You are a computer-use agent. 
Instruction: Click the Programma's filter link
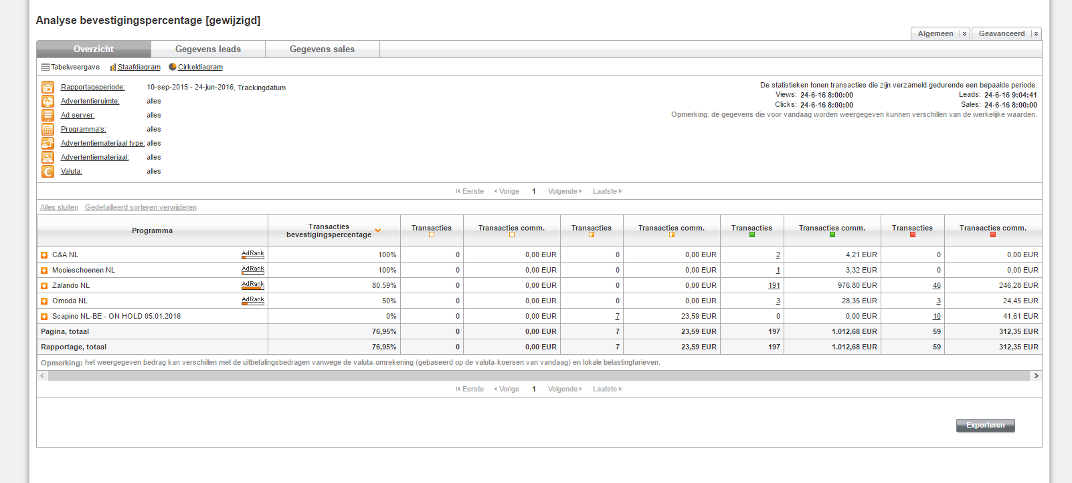click(x=84, y=130)
